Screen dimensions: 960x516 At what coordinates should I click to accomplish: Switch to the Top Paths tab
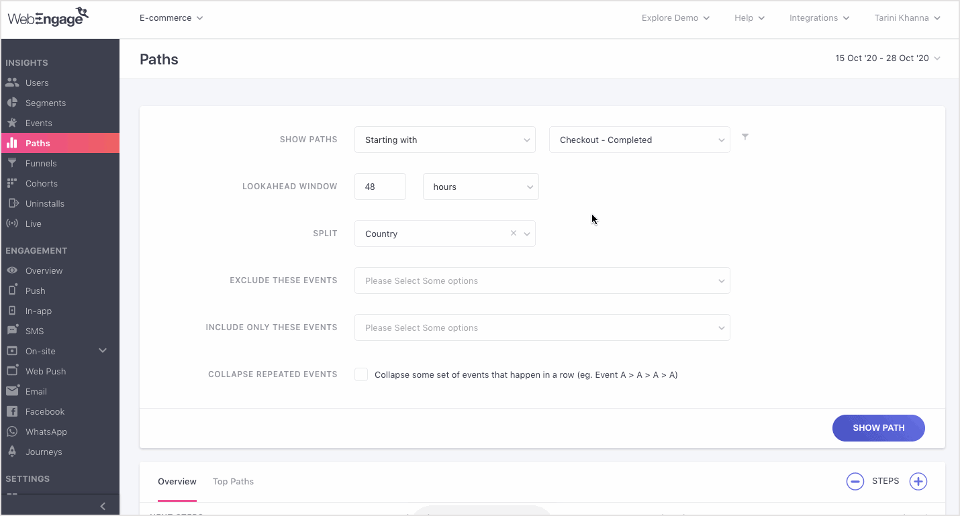coord(233,481)
